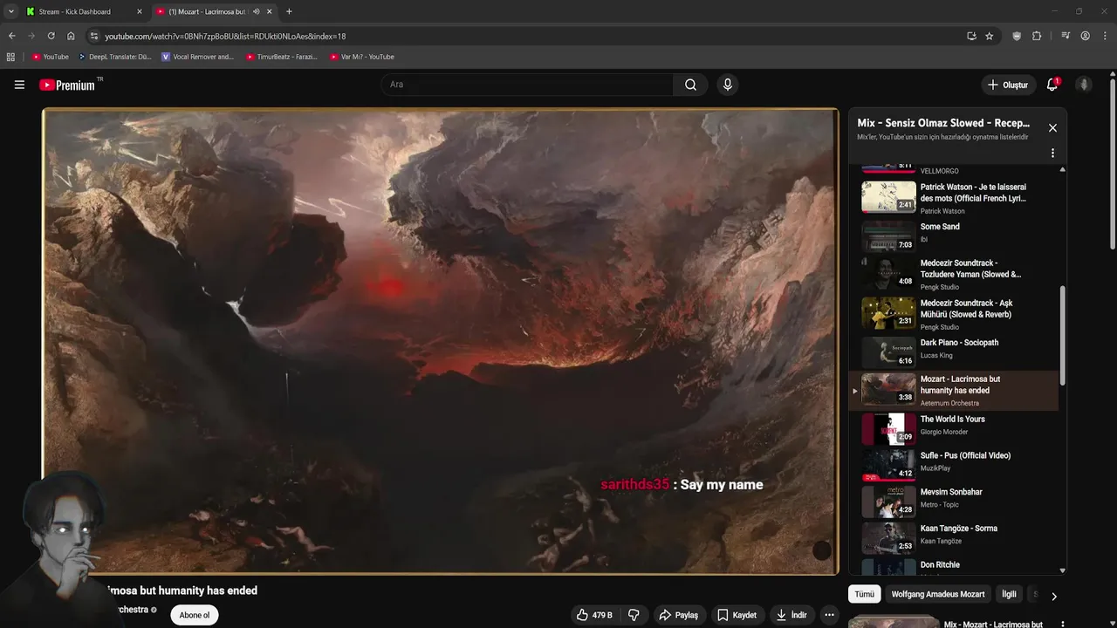Switch to Stream - Kick Dashboard tab
1117x628 pixels.
(x=84, y=11)
